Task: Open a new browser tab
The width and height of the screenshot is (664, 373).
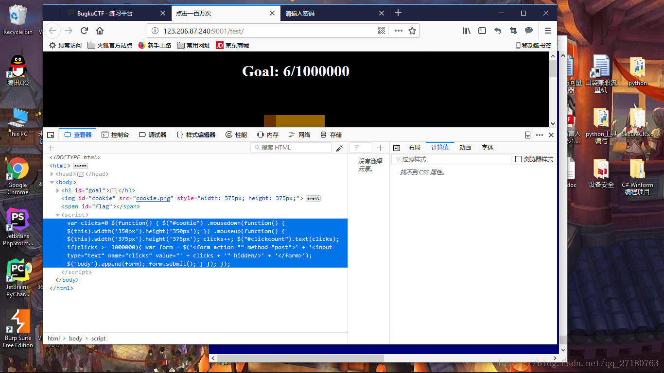Action: [398, 13]
